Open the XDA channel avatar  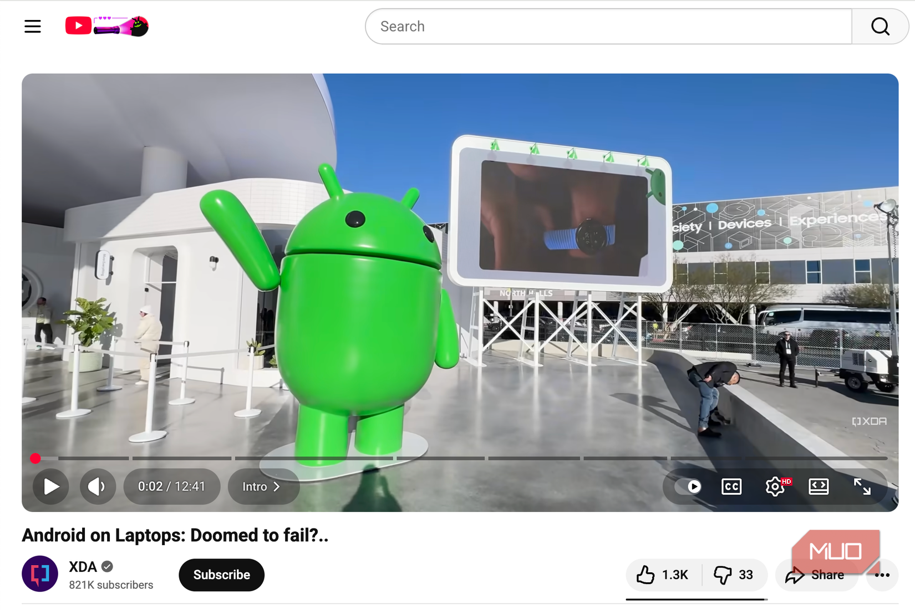[40, 574]
